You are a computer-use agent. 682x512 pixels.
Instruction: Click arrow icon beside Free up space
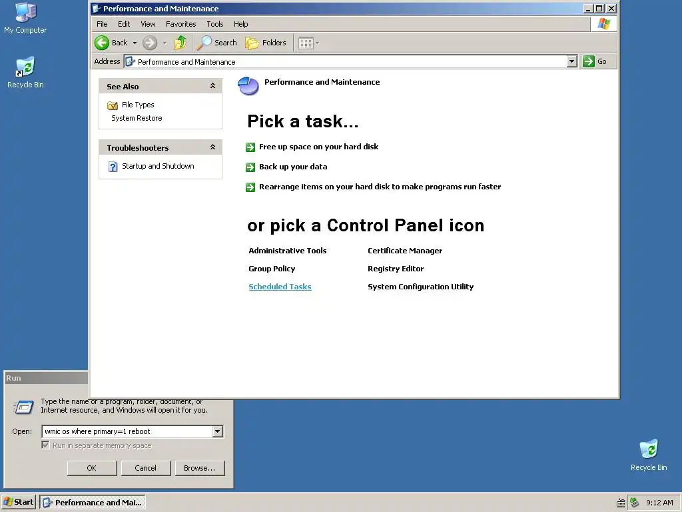tap(250, 147)
